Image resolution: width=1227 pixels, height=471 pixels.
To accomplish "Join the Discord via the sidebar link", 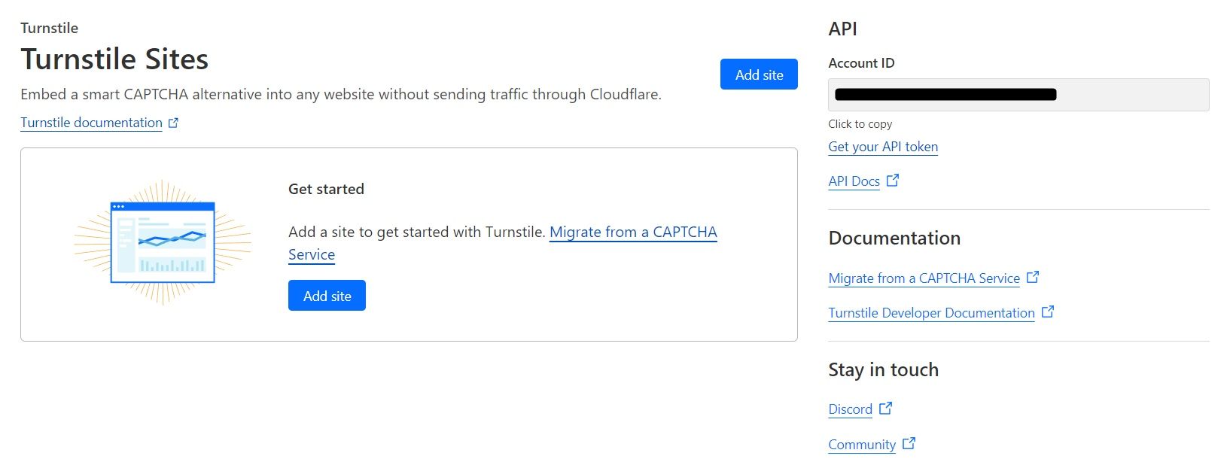I will coord(849,409).
